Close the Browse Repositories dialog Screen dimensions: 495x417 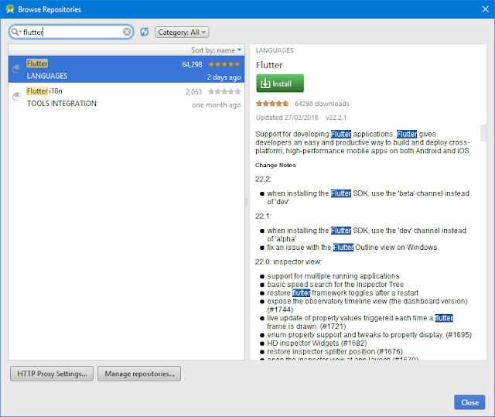pyautogui.click(x=469, y=402)
